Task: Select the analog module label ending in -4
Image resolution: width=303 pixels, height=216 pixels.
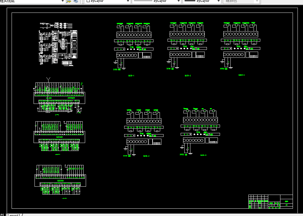Action: tap(146, 156)
